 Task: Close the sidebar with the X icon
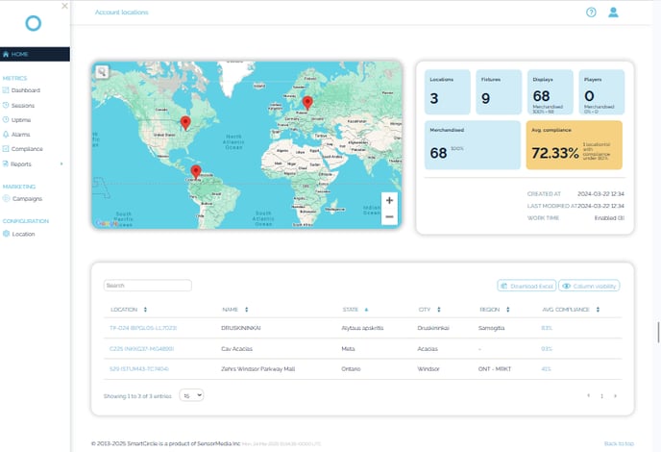(x=64, y=6)
